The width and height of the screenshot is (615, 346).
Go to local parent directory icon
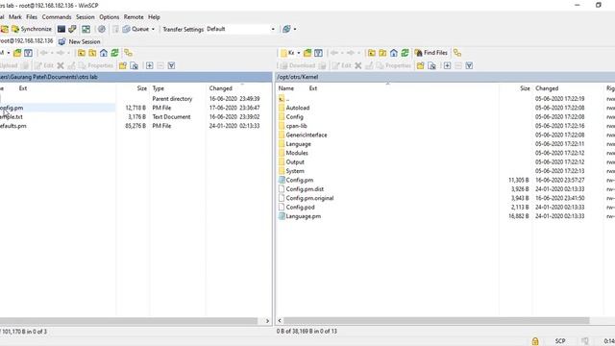(x=81, y=53)
